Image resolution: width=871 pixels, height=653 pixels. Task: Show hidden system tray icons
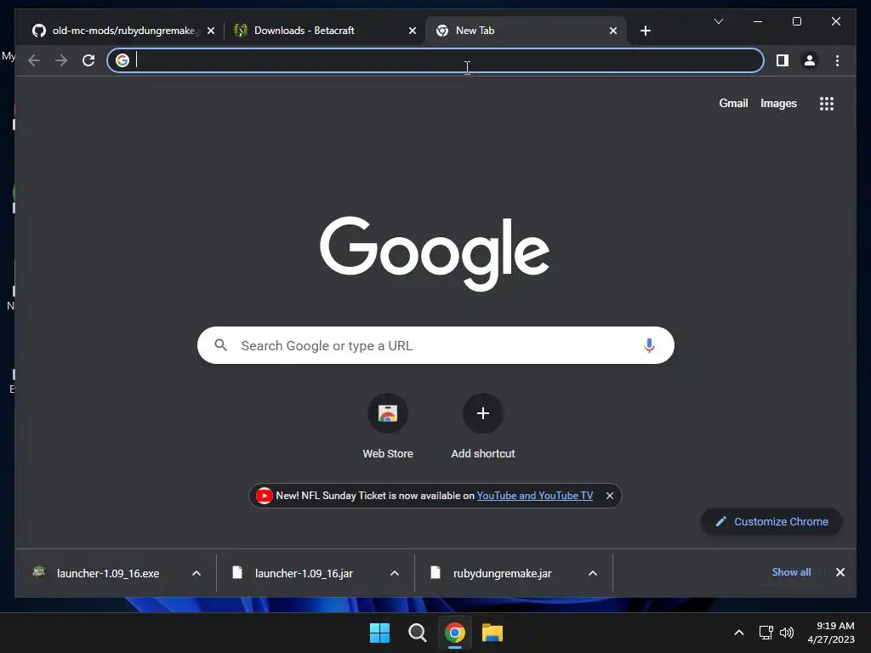[x=739, y=633]
